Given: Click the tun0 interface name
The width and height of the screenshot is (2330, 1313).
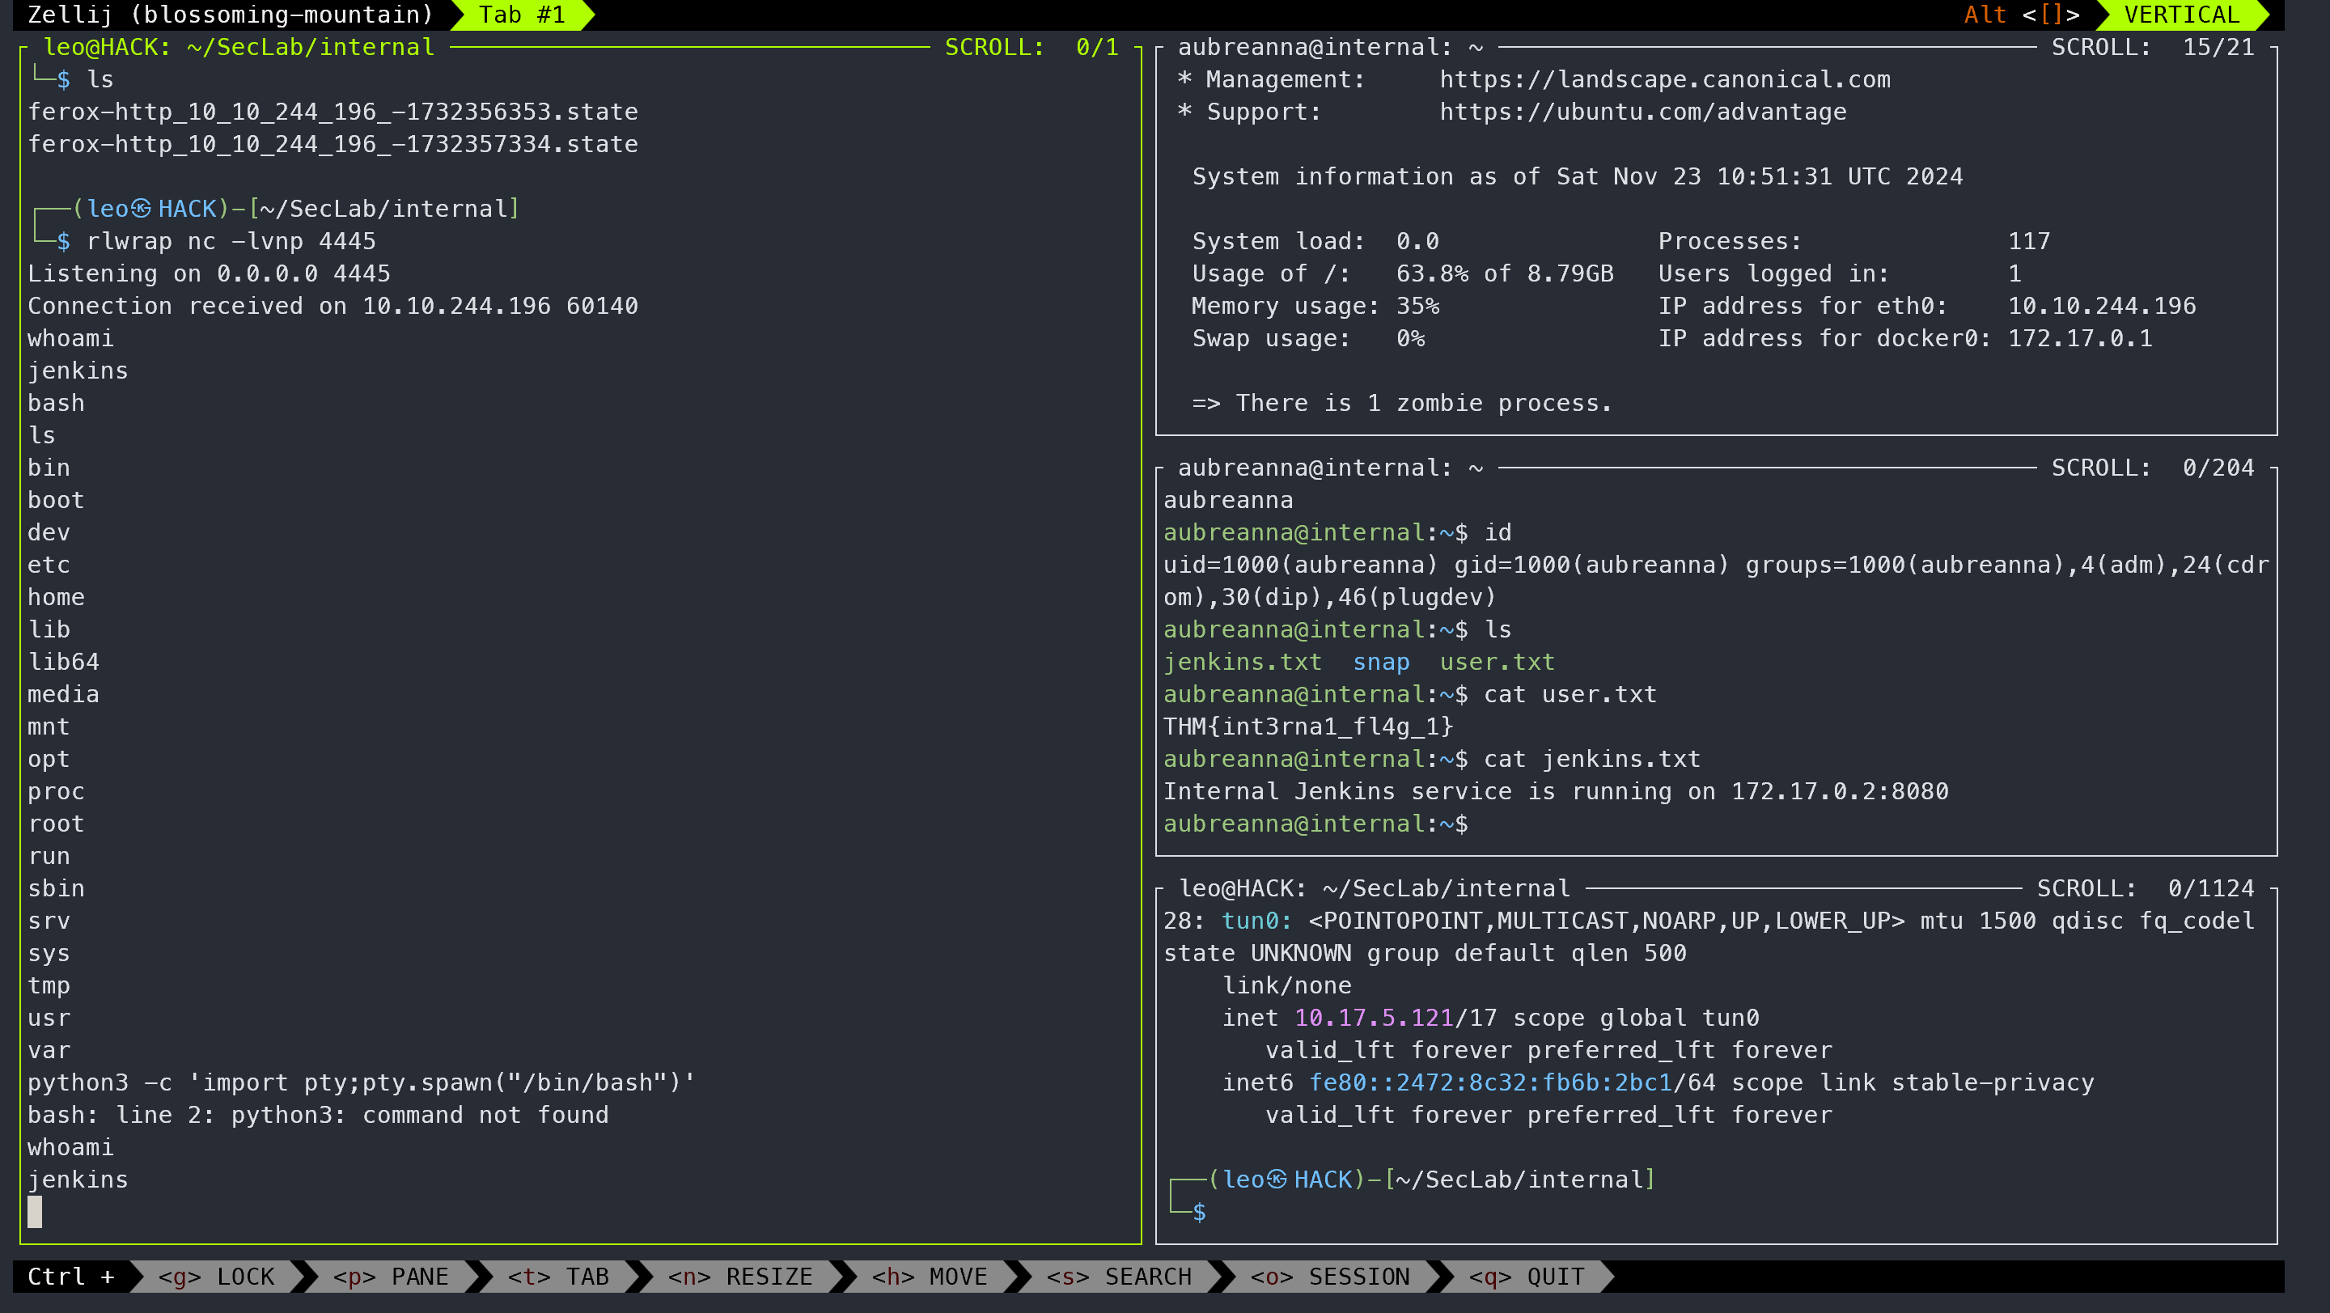Looking at the screenshot, I should click(1256, 921).
